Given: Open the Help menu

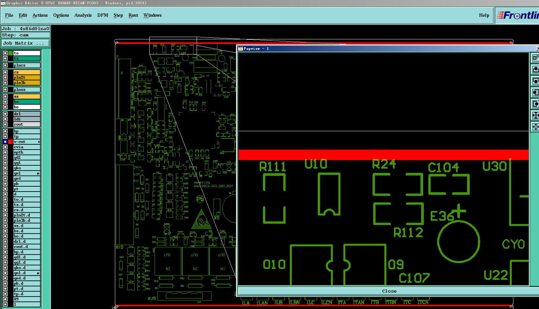Looking at the screenshot, I should pyautogui.click(x=484, y=15).
